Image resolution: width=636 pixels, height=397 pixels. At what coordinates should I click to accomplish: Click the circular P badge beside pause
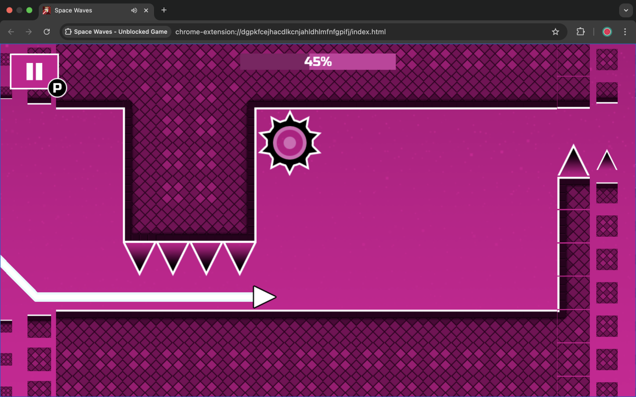click(57, 89)
